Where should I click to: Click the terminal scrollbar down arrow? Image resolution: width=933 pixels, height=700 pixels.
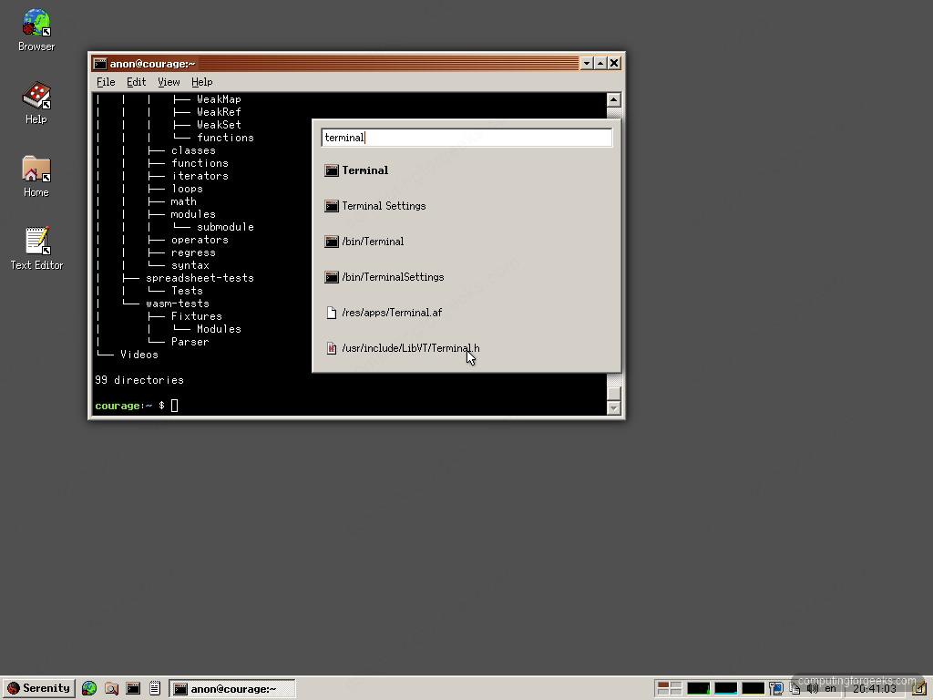[x=613, y=407]
